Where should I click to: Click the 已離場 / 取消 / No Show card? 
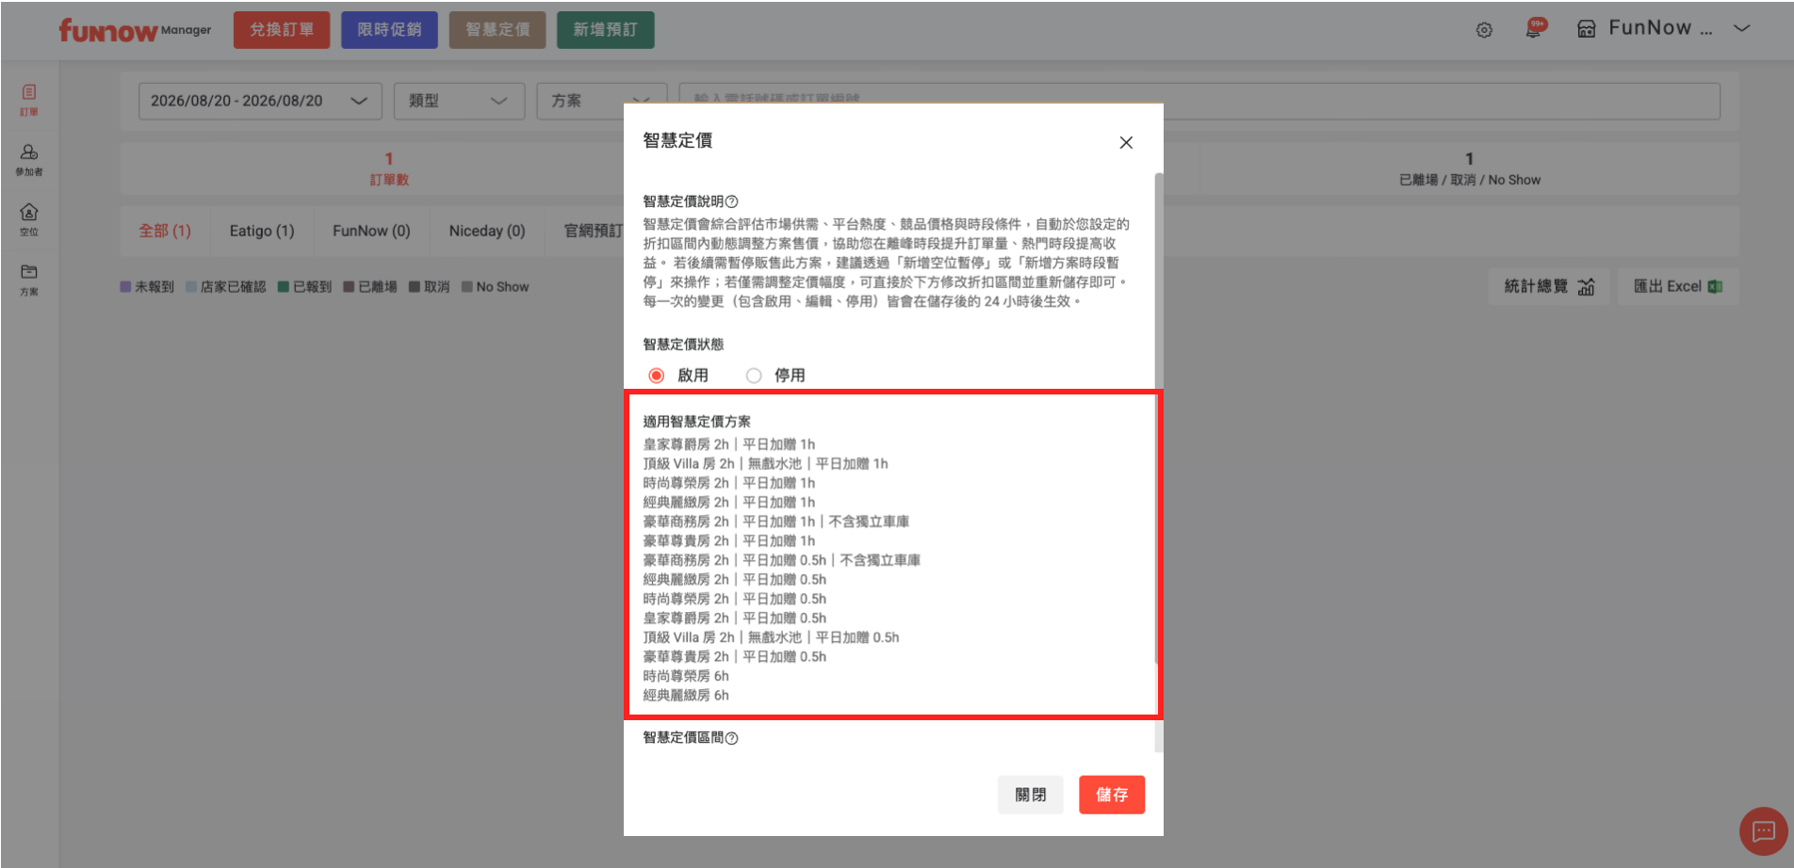(1469, 169)
